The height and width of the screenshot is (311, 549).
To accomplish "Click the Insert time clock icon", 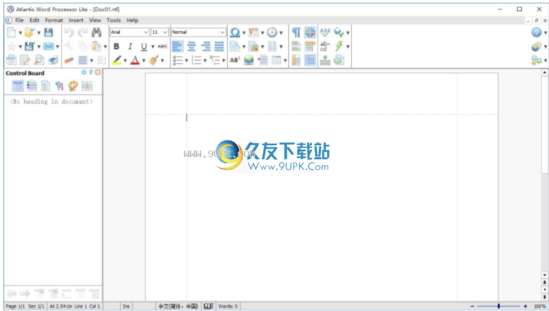I will (x=272, y=33).
